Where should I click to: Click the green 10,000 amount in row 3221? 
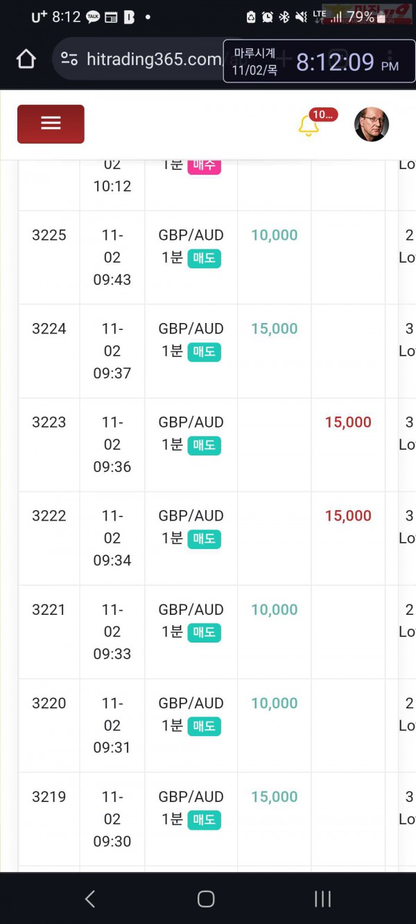coord(275,609)
